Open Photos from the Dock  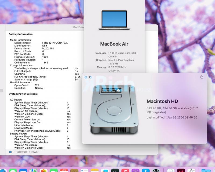point(44,170)
